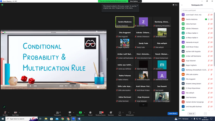Collapse the Participants panel chevron
Image resolution: width=215 pixels, height=121 pixels.
coord(182,5)
